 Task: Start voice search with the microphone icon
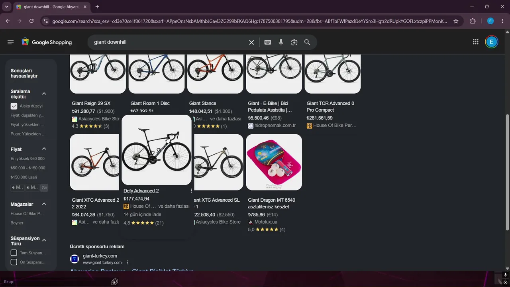pos(281,42)
